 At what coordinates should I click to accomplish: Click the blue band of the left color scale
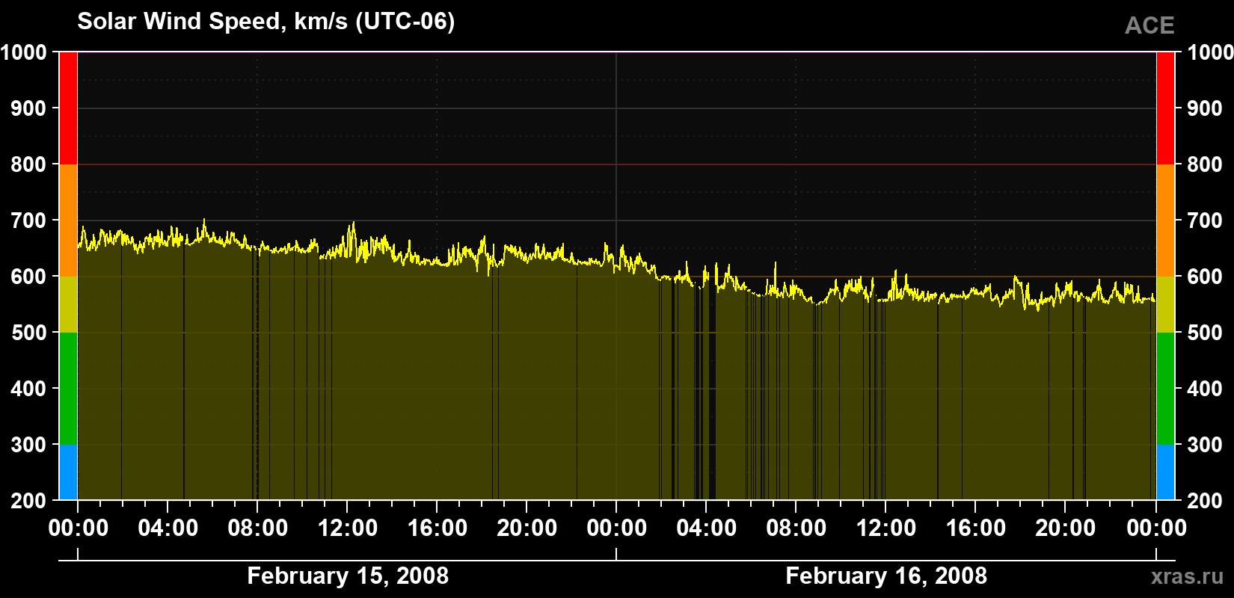click(68, 472)
